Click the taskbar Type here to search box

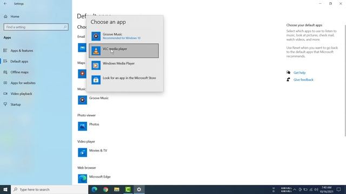(49, 189)
